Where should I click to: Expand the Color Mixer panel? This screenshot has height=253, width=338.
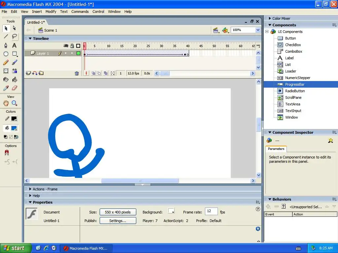click(x=270, y=18)
